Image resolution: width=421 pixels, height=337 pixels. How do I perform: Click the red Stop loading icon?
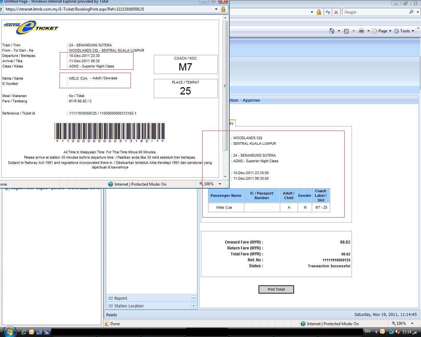(x=336, y=12)
